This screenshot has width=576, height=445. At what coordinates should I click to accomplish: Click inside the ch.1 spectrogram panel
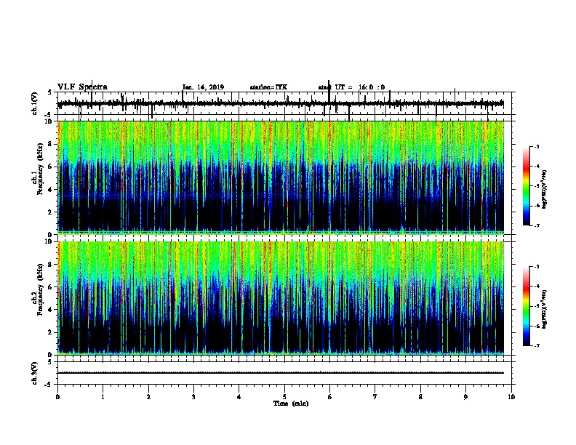[x=281, y=177]
